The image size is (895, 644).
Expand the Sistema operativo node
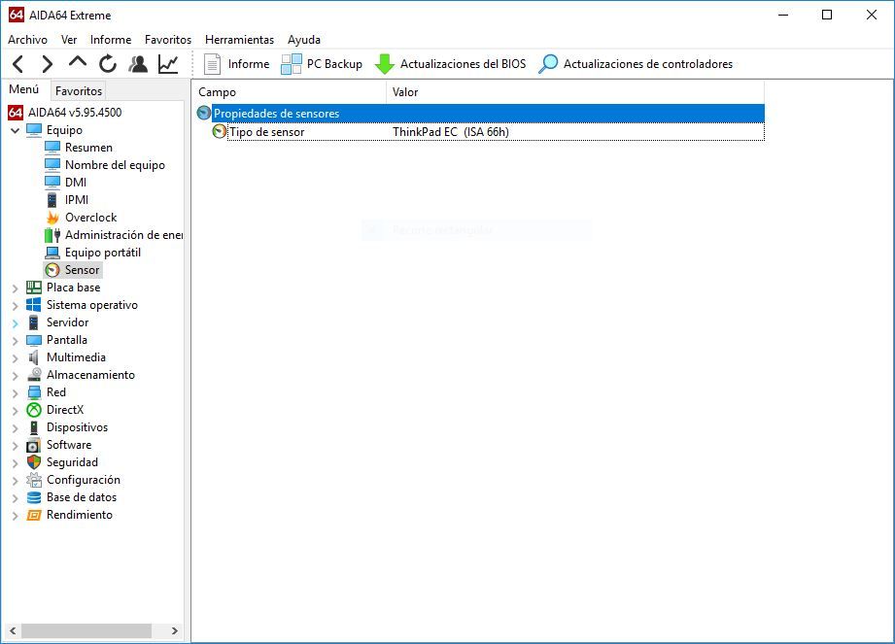pos(16,306)
